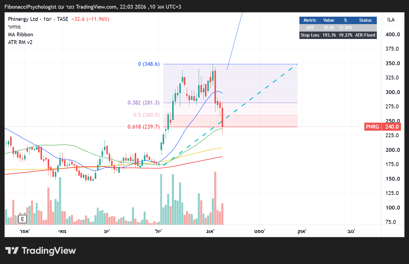409x264 pixels.
Task: Click the 'אפר (April) time axis label
Action: (x=25, y=231)
